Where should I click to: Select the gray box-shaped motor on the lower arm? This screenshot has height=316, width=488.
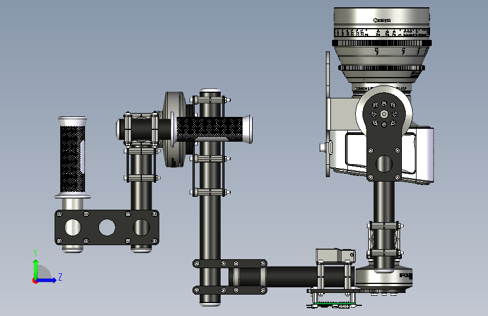click(335, 256)
